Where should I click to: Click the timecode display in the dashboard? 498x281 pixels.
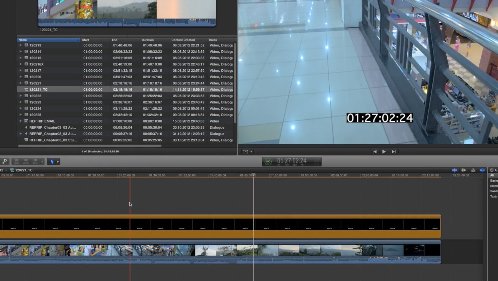293,161
